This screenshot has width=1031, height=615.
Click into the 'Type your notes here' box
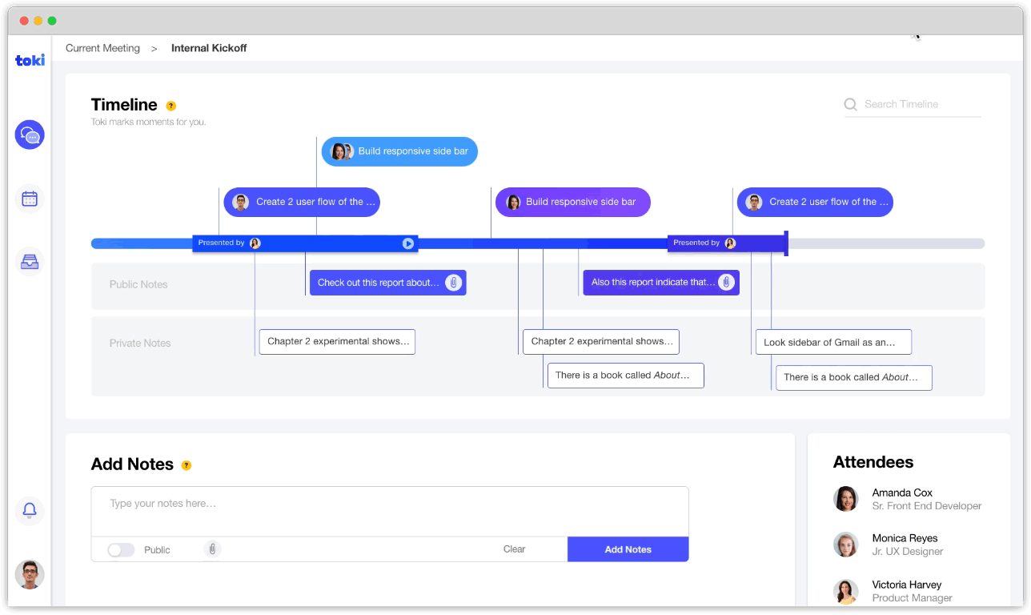390,512
